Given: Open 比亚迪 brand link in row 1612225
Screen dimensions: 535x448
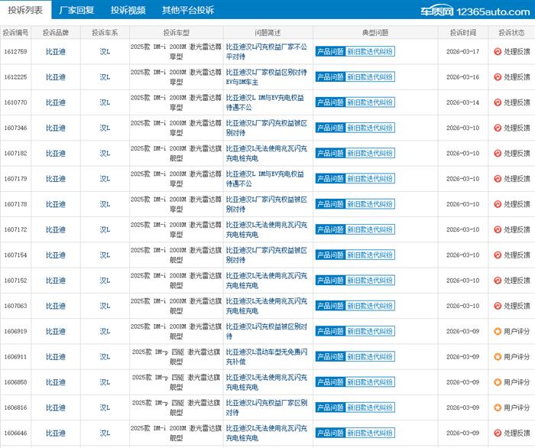Looking at the screenshot, I should [x=56, y=77].
